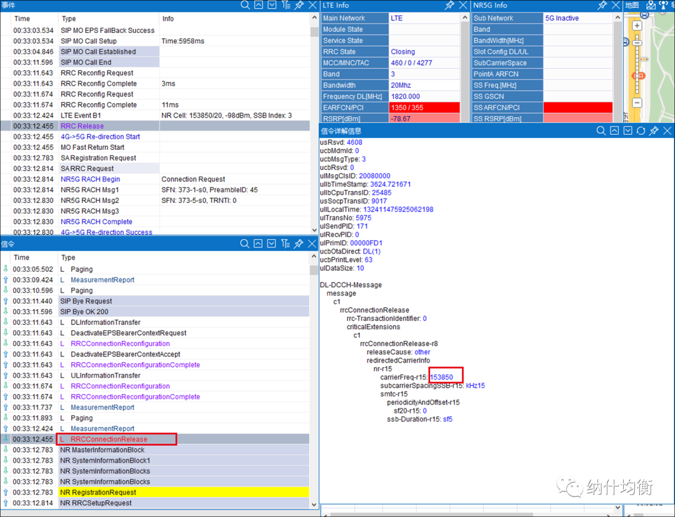Select the NR SystemInformationBlock1 row
Screen dimensions: 675x517
click(155, 460)
